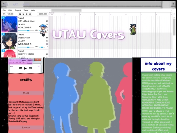This screenshot has height=133, width=177.
Task: Click the number 2 track badge
Action: coord(3,34)
